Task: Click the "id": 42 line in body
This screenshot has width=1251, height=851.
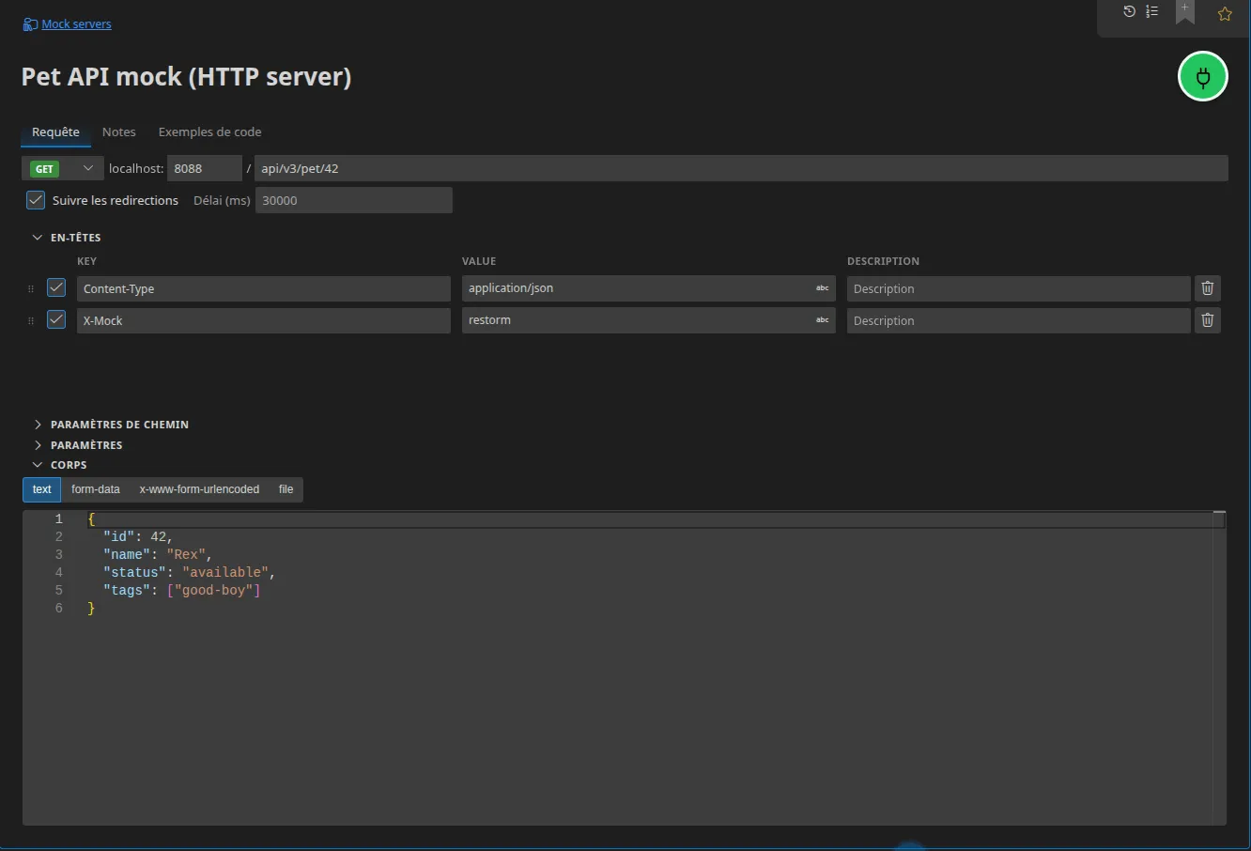Action: click(x=138, y=537)
